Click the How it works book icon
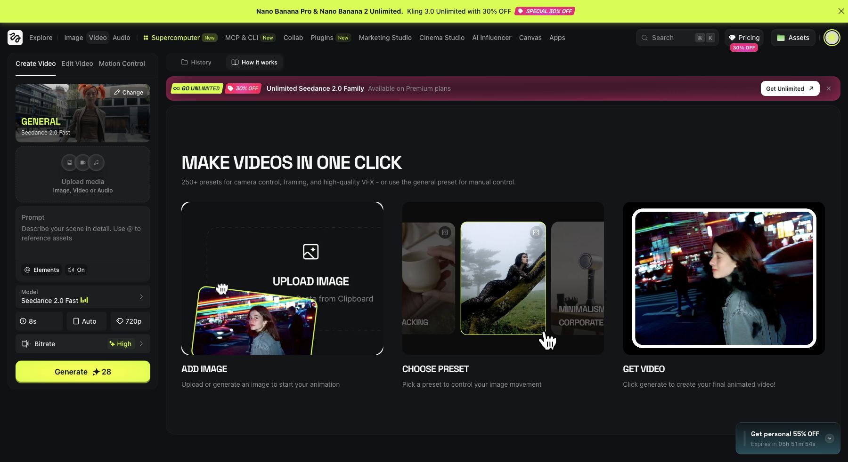848x462 pixels. 235,62
